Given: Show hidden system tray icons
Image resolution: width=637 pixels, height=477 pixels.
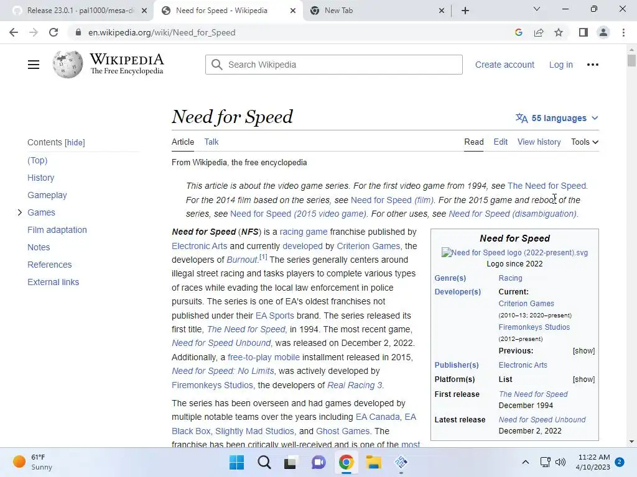Looking at the screenshot, I should [525, 462].
